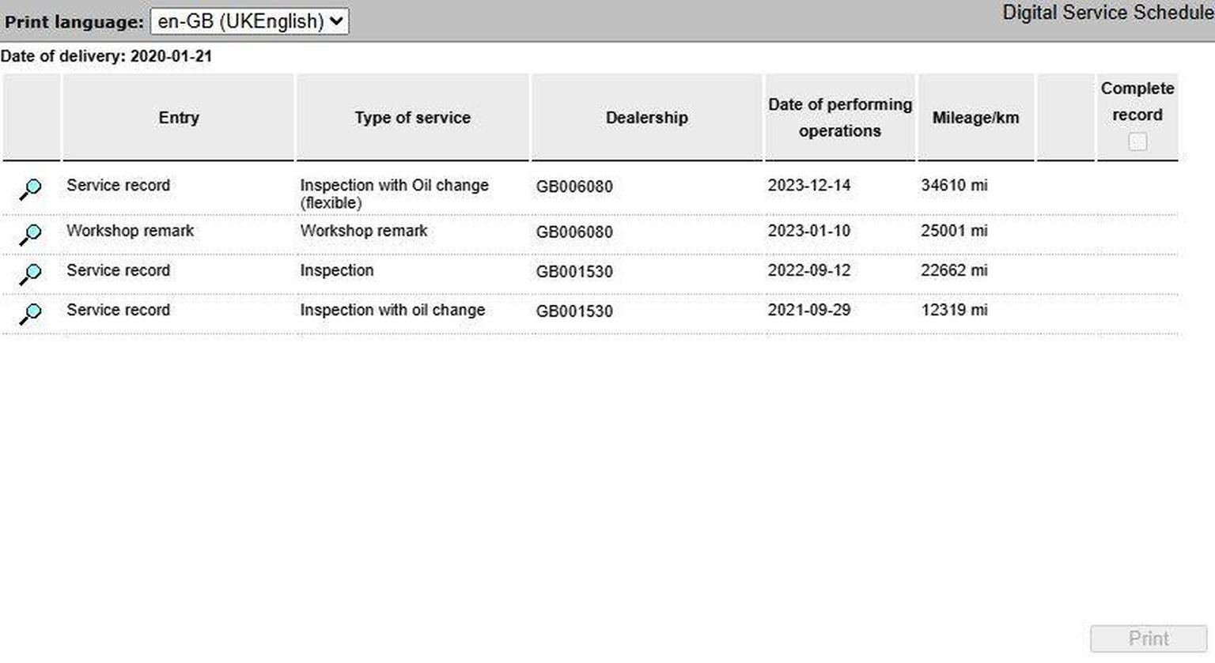The image size is (1215, 663).
Task: Click magnifier icon for 2022-09-12 Inspection record
Action: (x=30, y=274)
